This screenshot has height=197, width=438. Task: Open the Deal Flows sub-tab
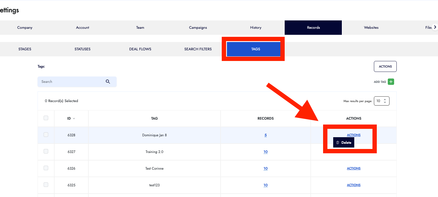(140, 49)
